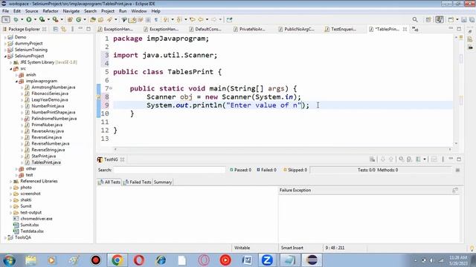
Task: Click Open Perspective icon
Action: click(x=428, y=20)
